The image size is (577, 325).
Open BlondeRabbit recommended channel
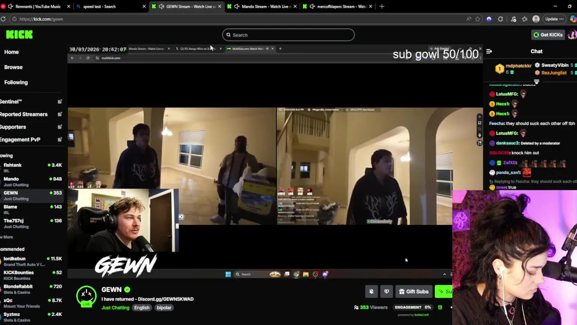click(x=32, y=289)
